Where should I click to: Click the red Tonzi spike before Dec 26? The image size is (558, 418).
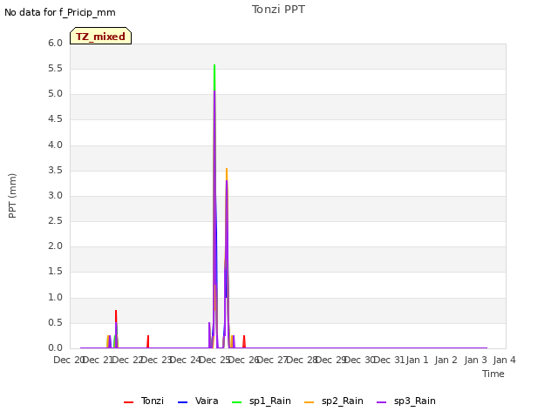[244, 340]
